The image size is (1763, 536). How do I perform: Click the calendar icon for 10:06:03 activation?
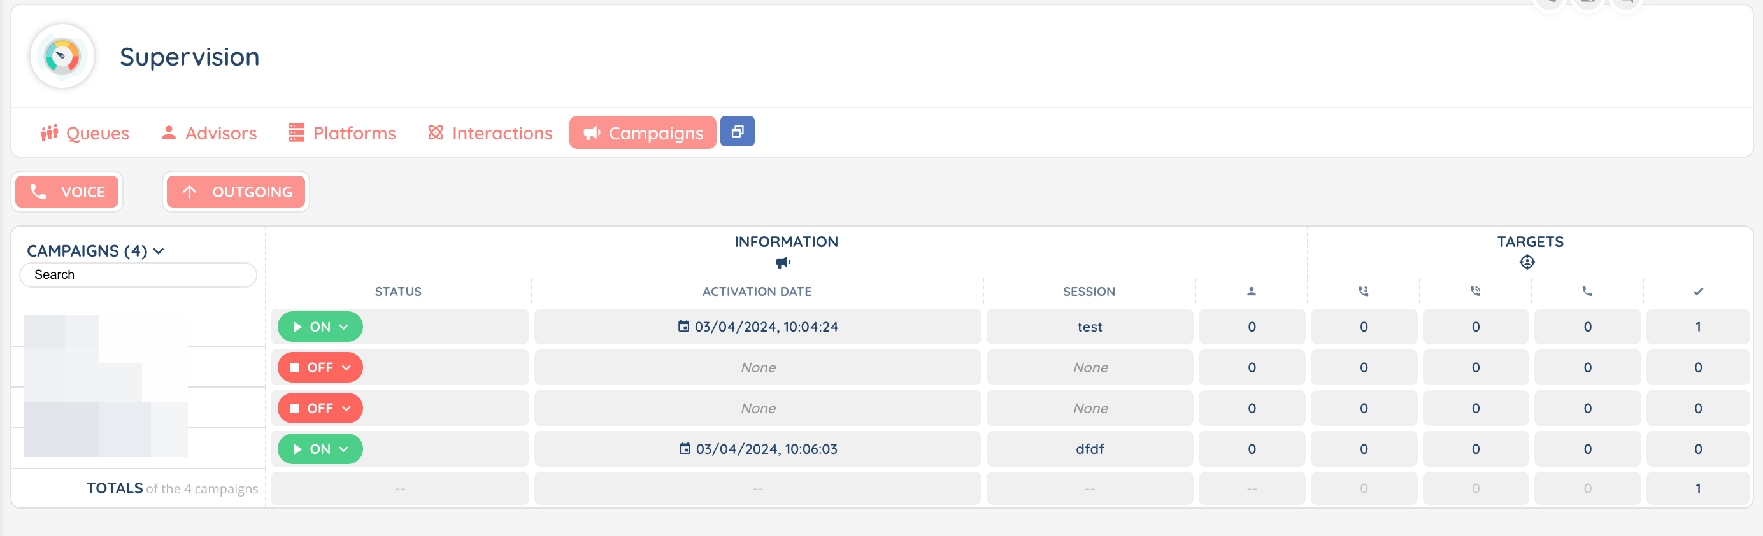[x=685, y=449]
